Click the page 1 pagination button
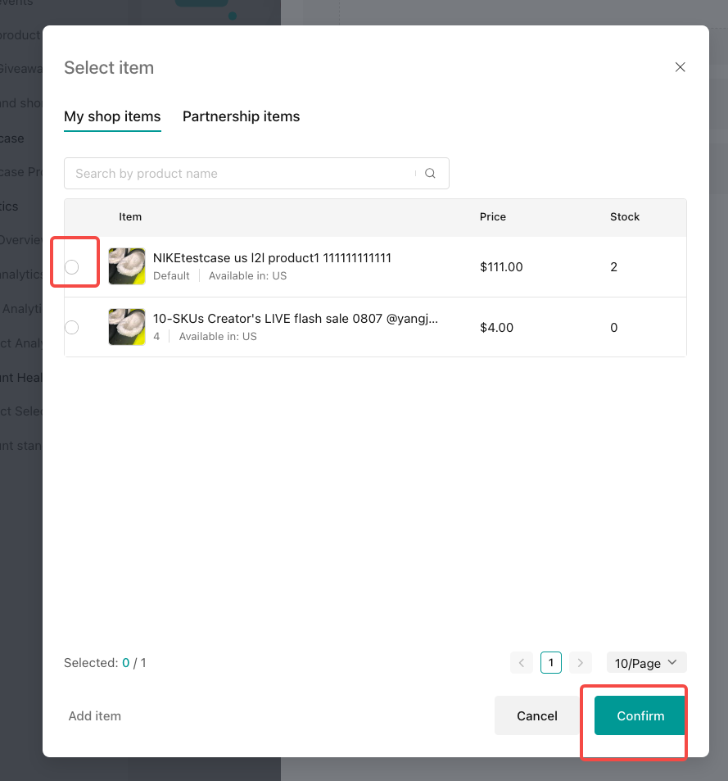This screenshot has width=728, height=781. [x=551, y=663]
